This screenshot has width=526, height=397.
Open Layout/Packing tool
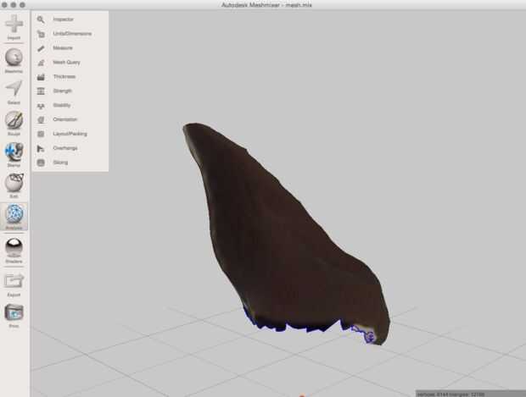(70, 134)
